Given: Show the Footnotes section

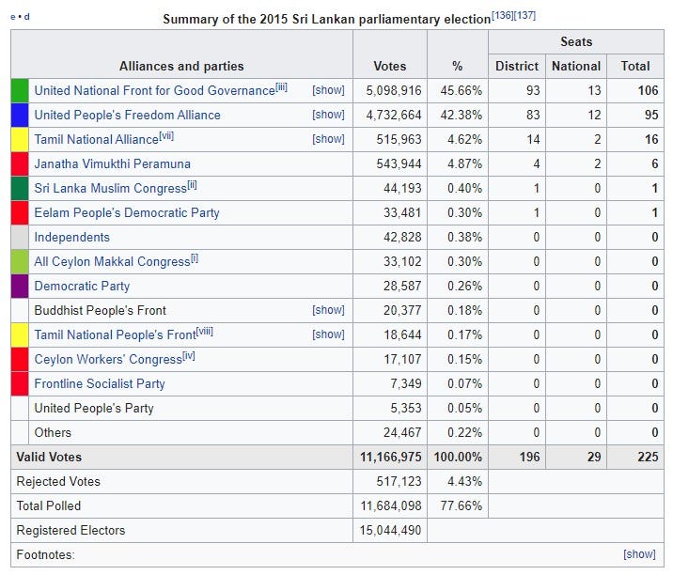Looking at the screenshot, I should click(639, 554).
